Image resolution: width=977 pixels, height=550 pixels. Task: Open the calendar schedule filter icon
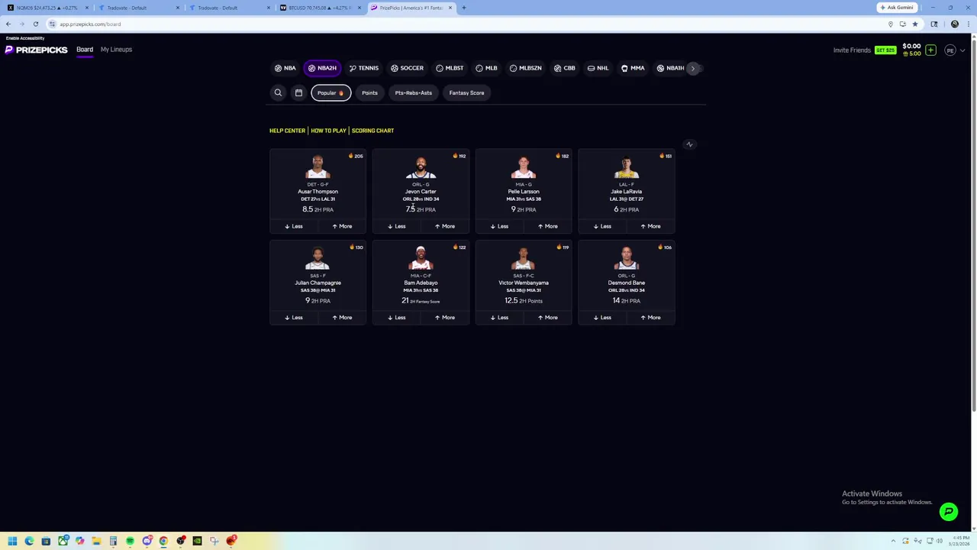coord(298,92)
